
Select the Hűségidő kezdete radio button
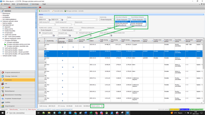tap(40, 33)
